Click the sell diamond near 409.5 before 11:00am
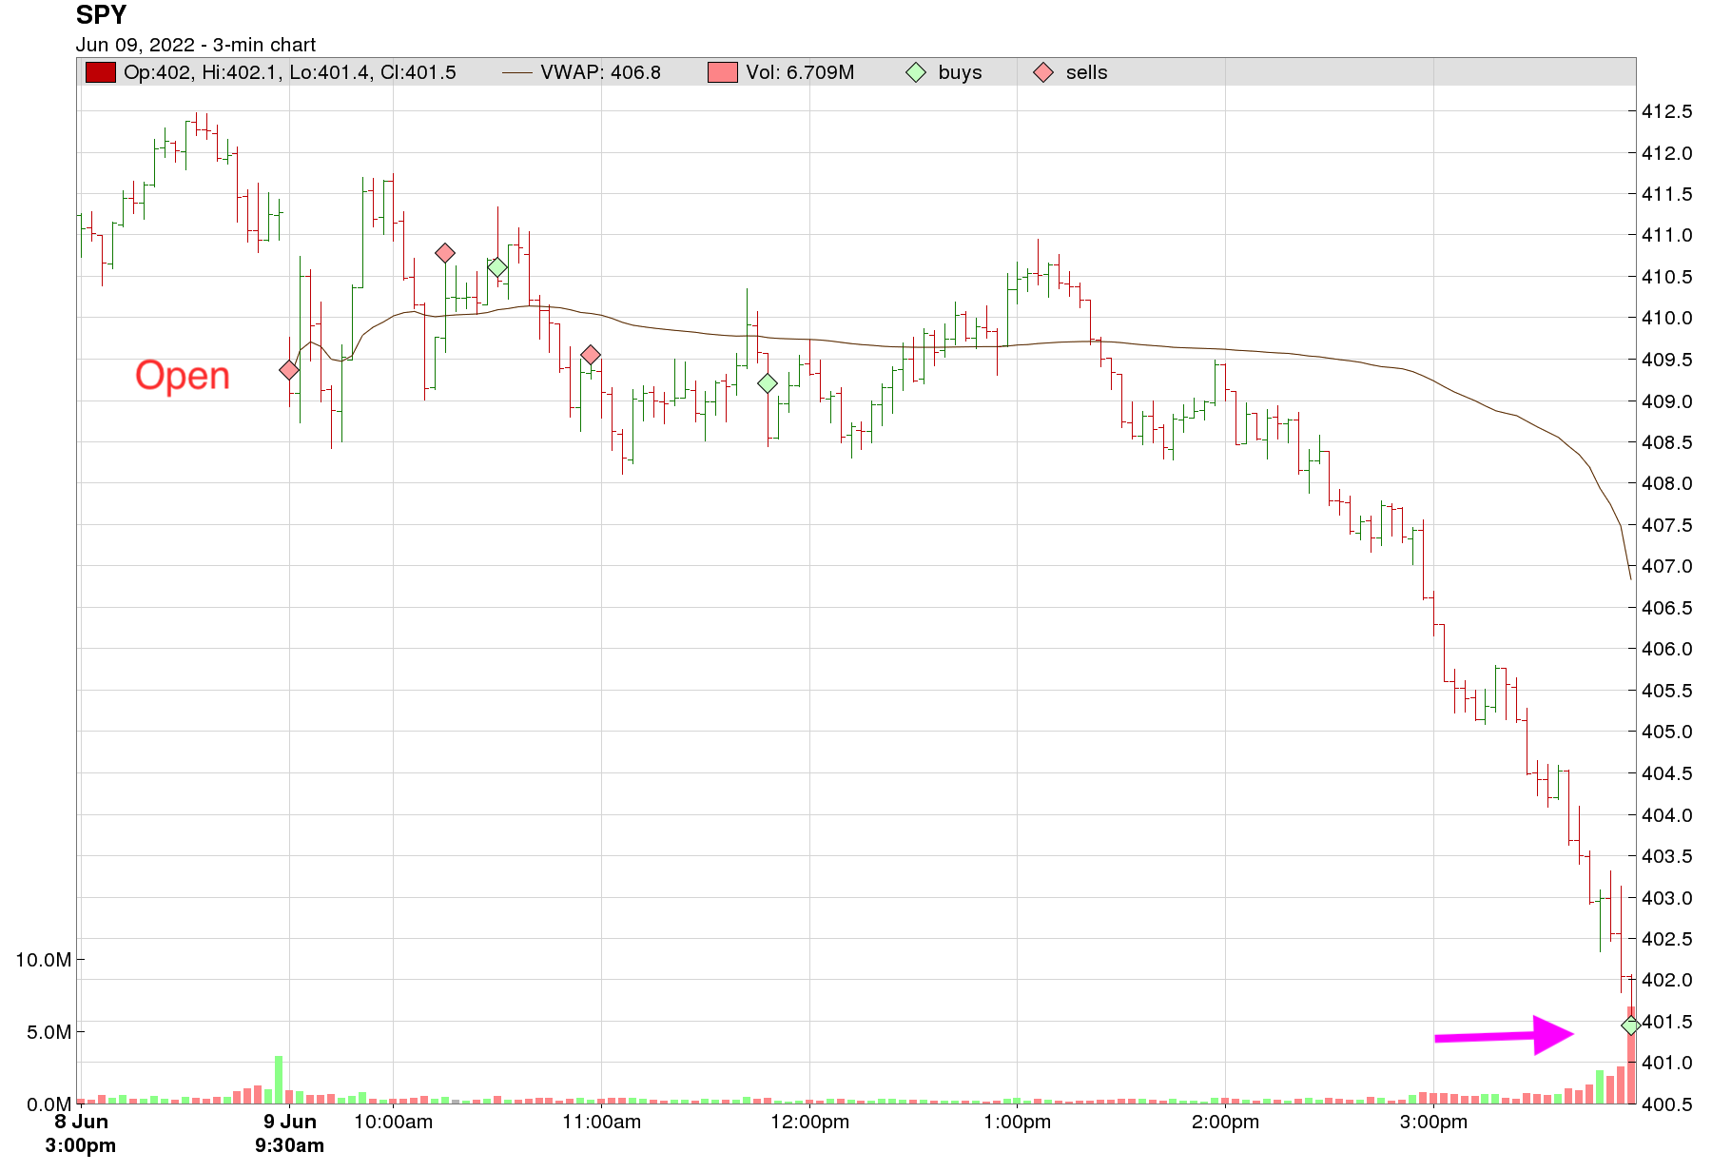Image resolution: width=1712 pixels, height=1172 pixels. coord(591,355)
